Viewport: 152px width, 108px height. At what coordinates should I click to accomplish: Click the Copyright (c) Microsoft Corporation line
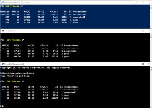(x=36, y=68)
